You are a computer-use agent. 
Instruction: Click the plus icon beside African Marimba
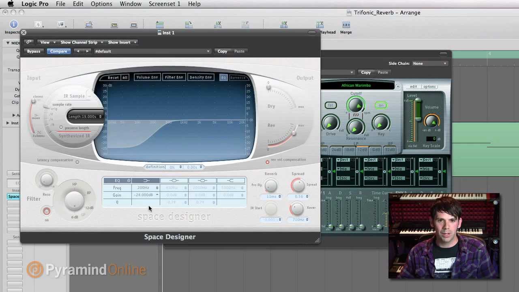398,86
